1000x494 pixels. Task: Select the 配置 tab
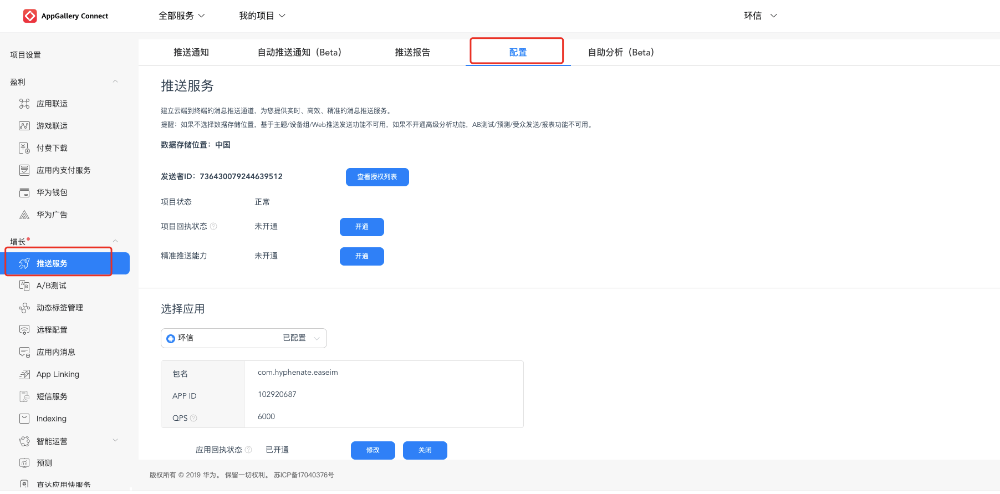pos(518,52)
